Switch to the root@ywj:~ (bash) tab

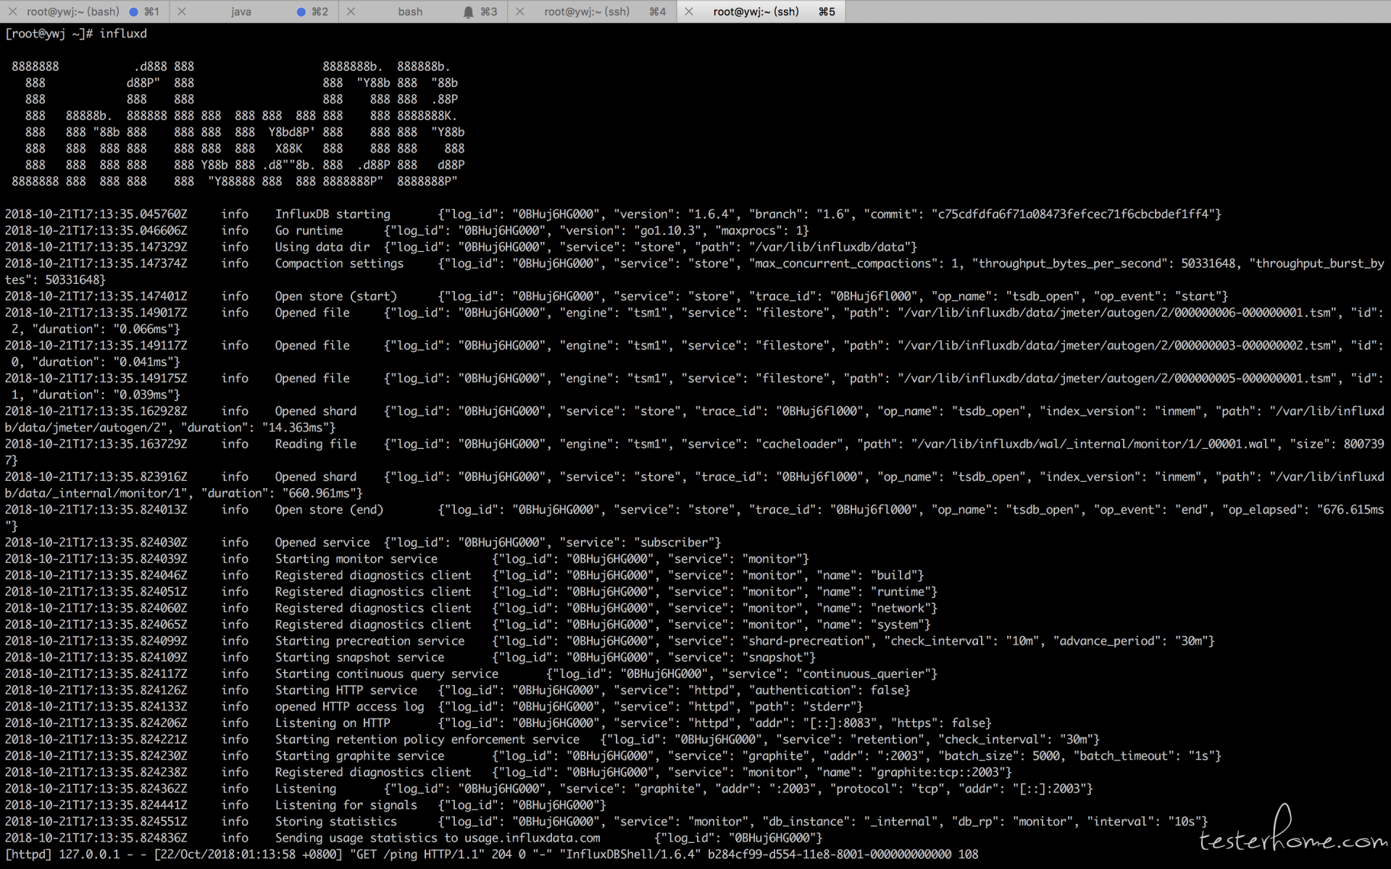click(72, 12)
